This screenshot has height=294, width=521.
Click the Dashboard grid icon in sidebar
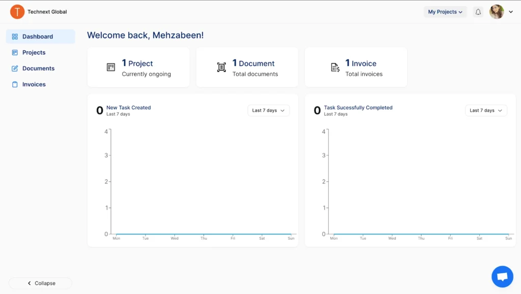15,37
